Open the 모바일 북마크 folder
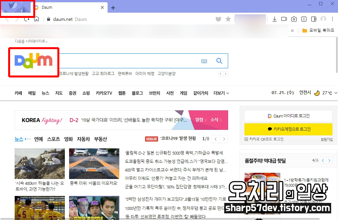This screenshot has width=338, height=220. point(318,31)
